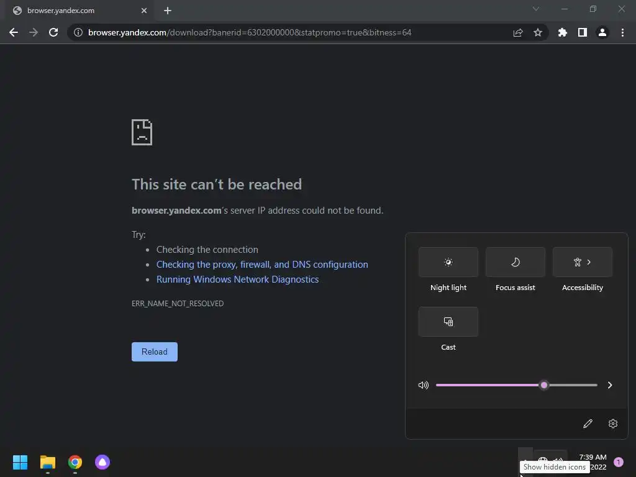Open Running Windows Network Diagnostics link
This screenshot has height=477, width=636.
point(238,279)
